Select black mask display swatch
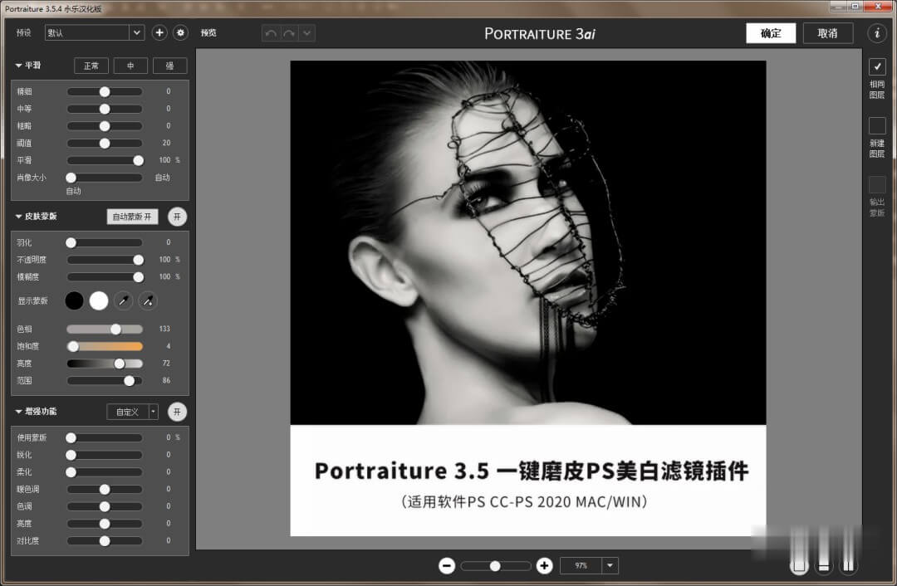897x586 pixels. coord(74,300)
